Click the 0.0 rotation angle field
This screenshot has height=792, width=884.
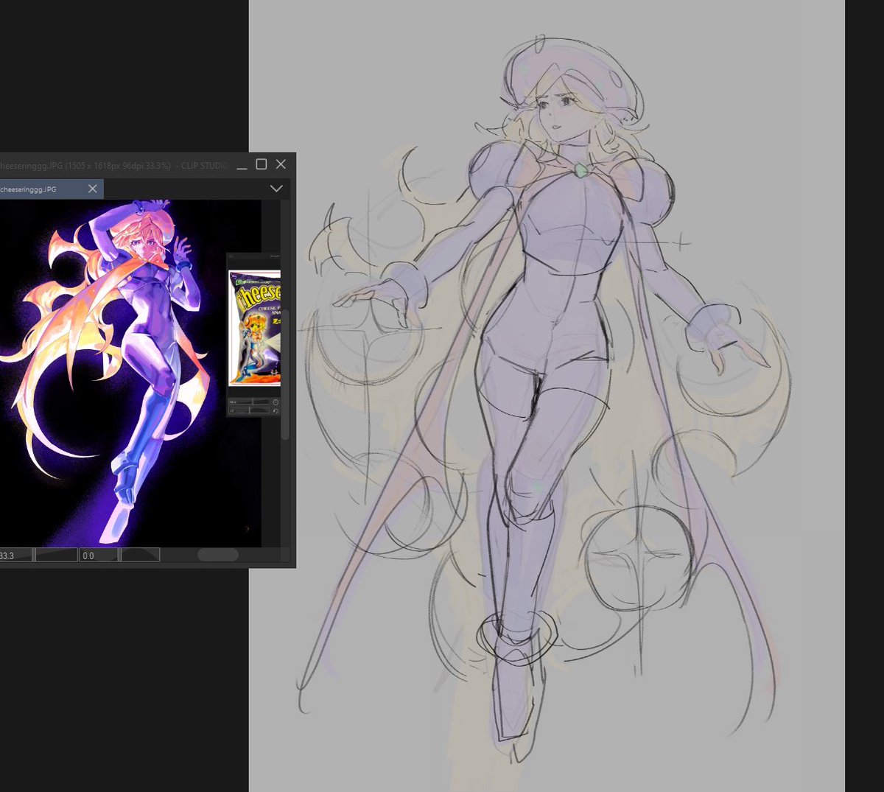[x=99, y=555]
